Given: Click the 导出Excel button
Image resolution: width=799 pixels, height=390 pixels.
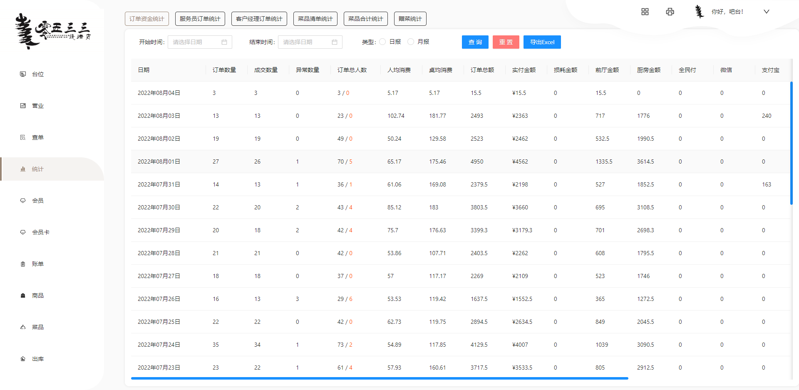Looking at the screenshot, I should (542, 42).
